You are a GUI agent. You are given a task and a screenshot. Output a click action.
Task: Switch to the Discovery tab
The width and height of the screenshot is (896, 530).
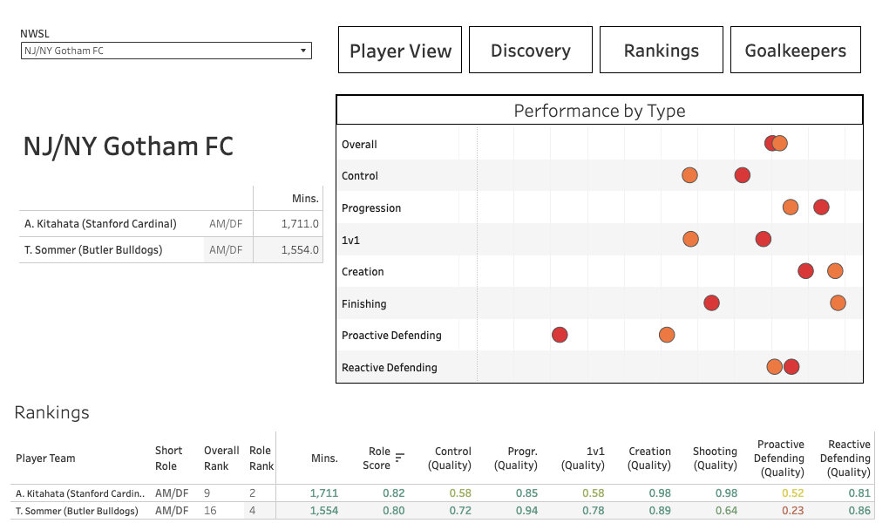(530, 50)
